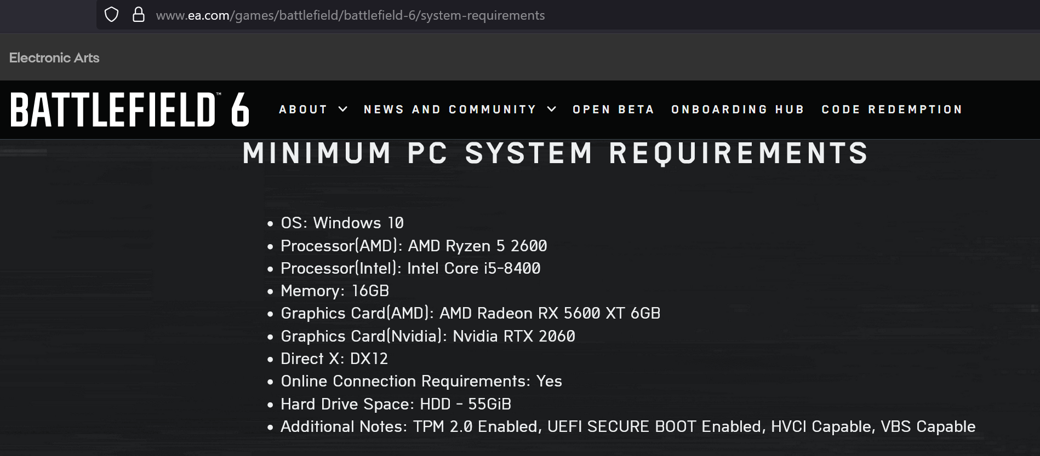Image resolution: width=1040 pixels, height=456 pixels.
Task: Focus the address bar URL field
Action: point(350,15)
